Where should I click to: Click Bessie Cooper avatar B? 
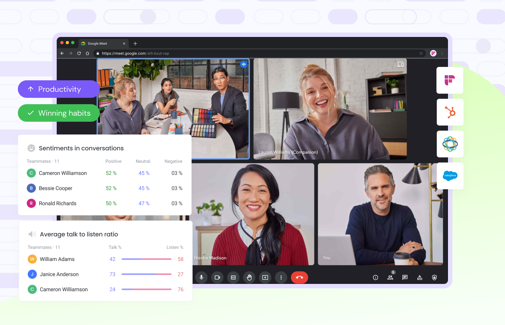31,188
